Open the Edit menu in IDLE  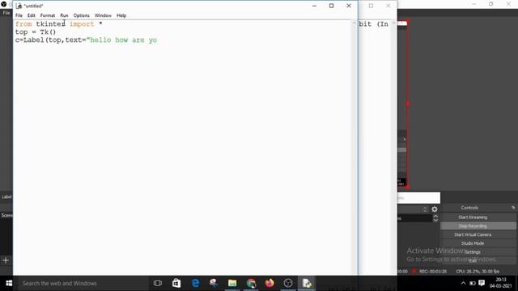31,15
